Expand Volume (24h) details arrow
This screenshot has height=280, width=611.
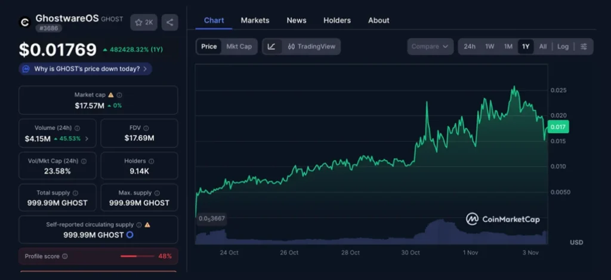(x=87, y=139)
